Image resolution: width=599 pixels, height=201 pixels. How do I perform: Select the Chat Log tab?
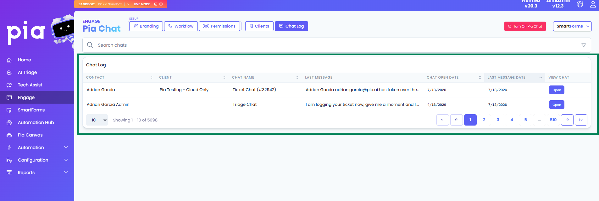tap(291, 26)
